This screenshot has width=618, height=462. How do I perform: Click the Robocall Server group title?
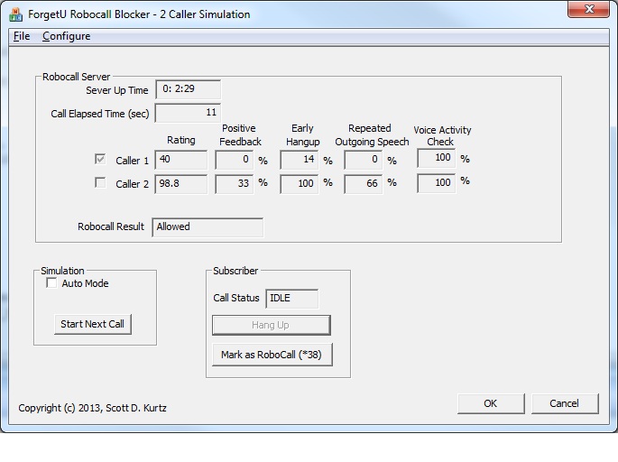tap(76, 77)
